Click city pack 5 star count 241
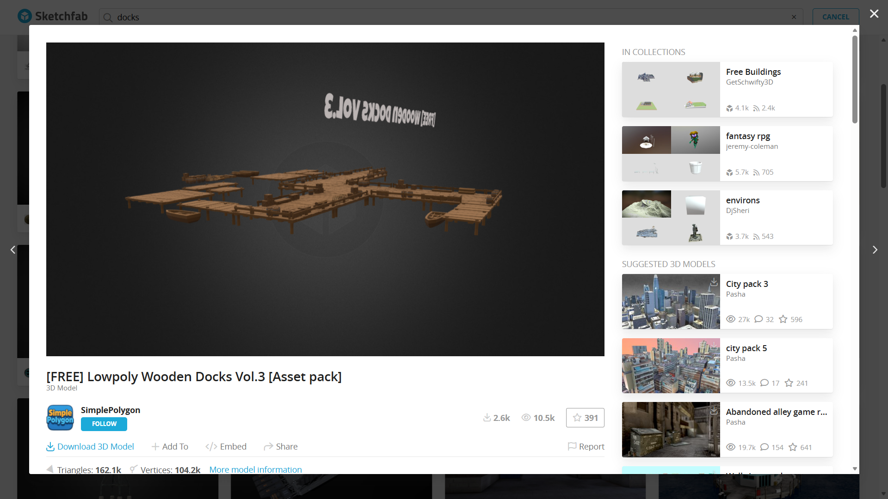This screenshot has width=888, height=499. [796, 383]
